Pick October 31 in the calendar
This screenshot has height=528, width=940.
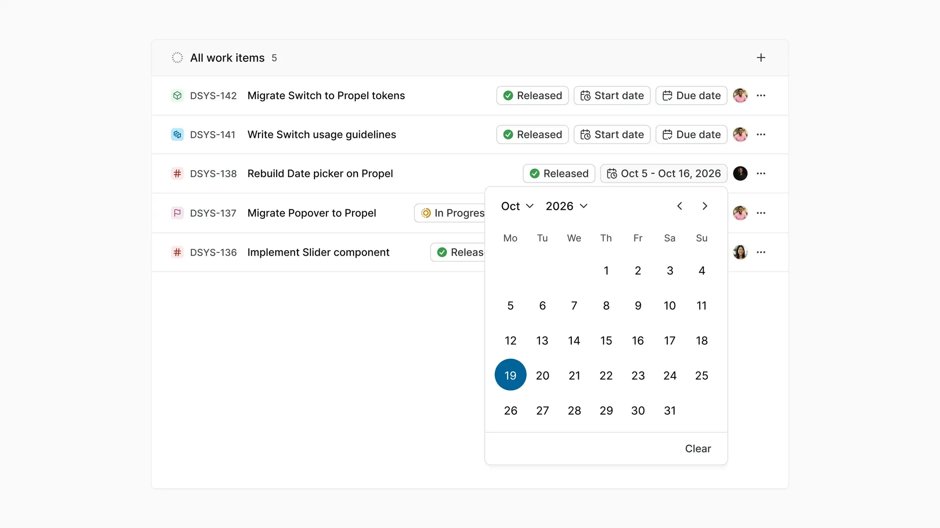(670, 411)
